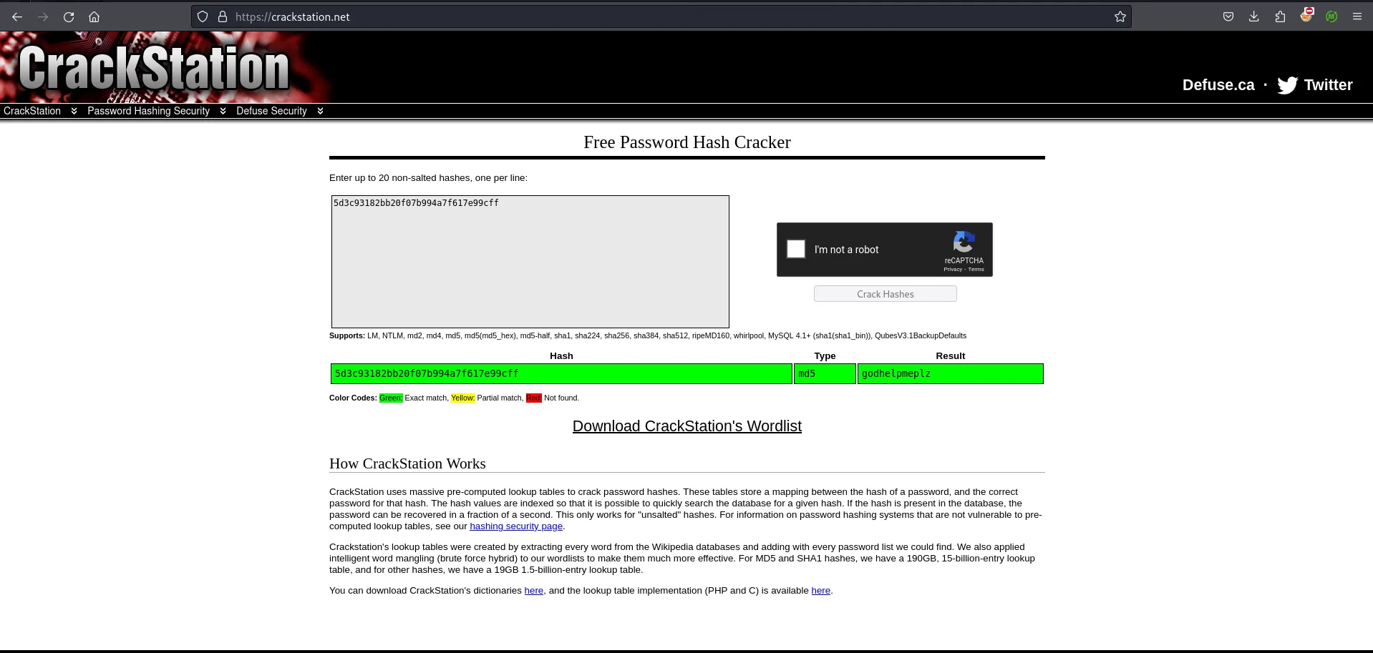This screenshot has width=1373, height=653.
Task: Expand the Password Hashing Security chevron
Action: (223, 111)
